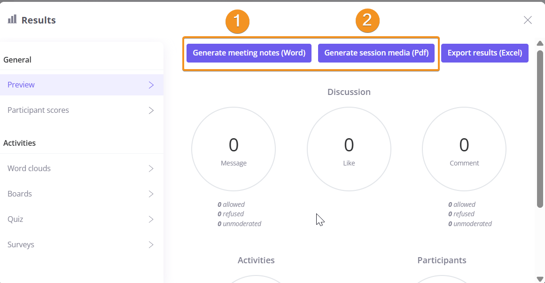545x283 pixels.
Task: Click Generate session media (Pdf) button
Action: (376, 53)
